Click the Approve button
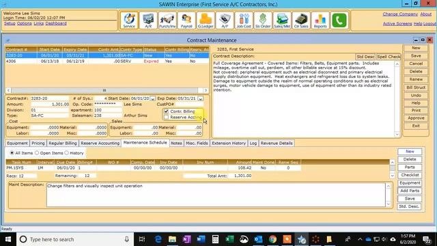 tap(416, 118)
